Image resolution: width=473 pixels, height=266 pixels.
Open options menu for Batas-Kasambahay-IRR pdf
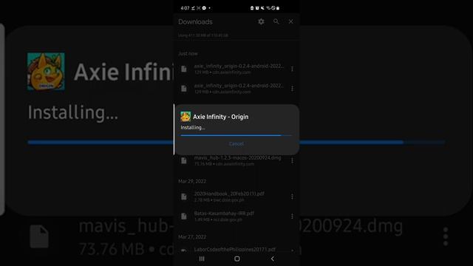click(292, 216)
